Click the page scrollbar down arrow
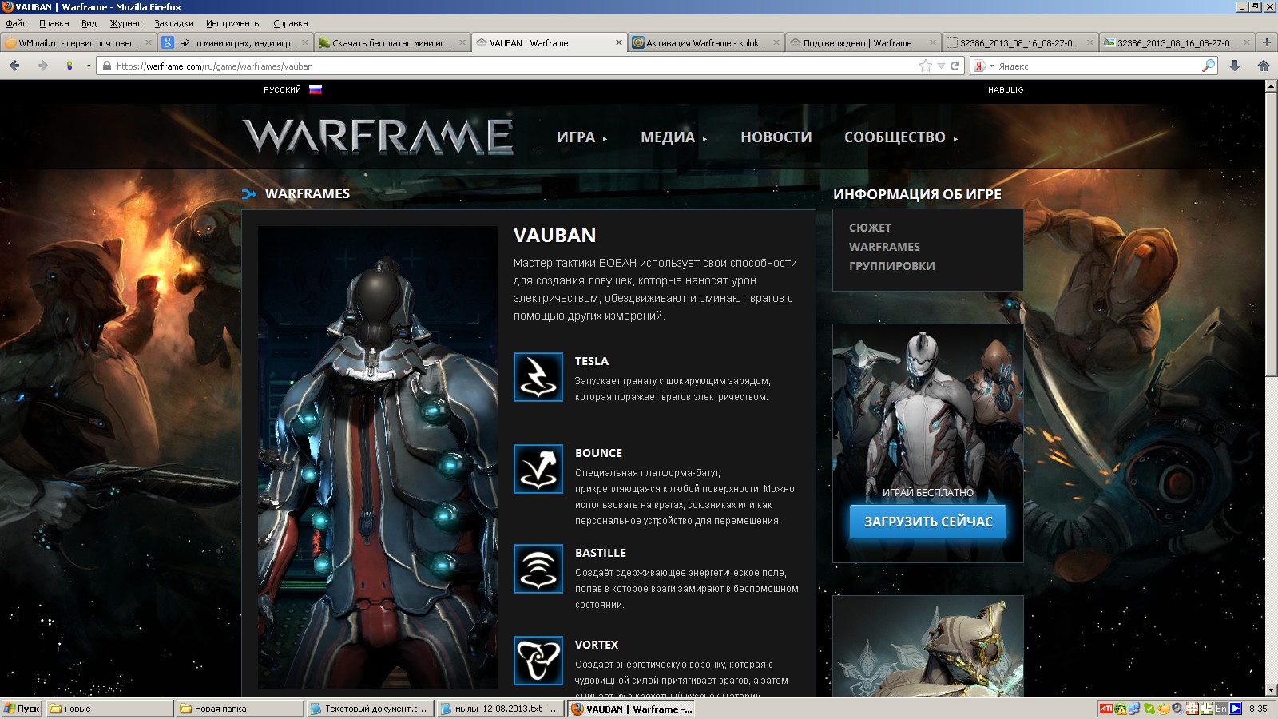1278x719 pixels. pyautogui.click(x=1271, y=690)
